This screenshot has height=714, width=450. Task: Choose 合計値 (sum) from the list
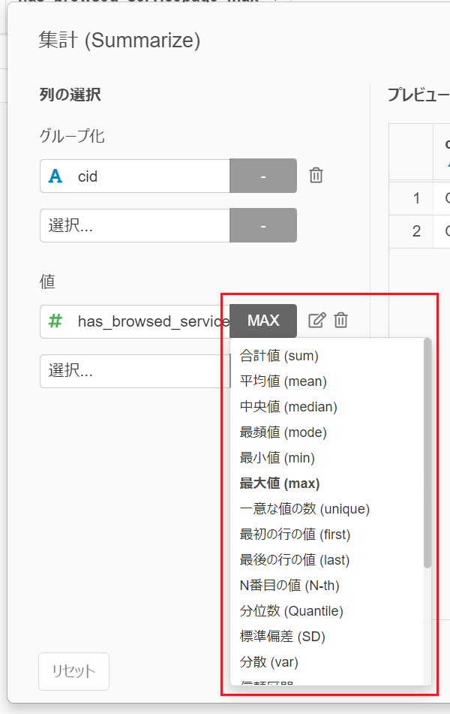coord(279,356)
